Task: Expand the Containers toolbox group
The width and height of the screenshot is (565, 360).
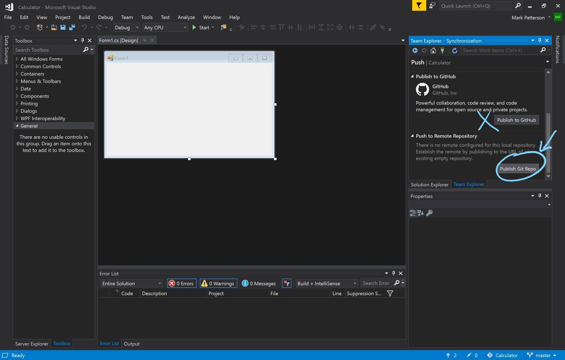Action: 17,74
